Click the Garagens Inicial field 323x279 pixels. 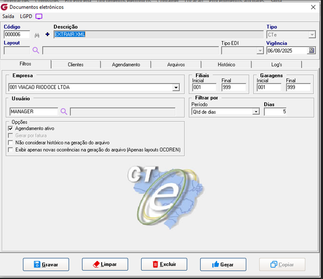tap(269, 87)
